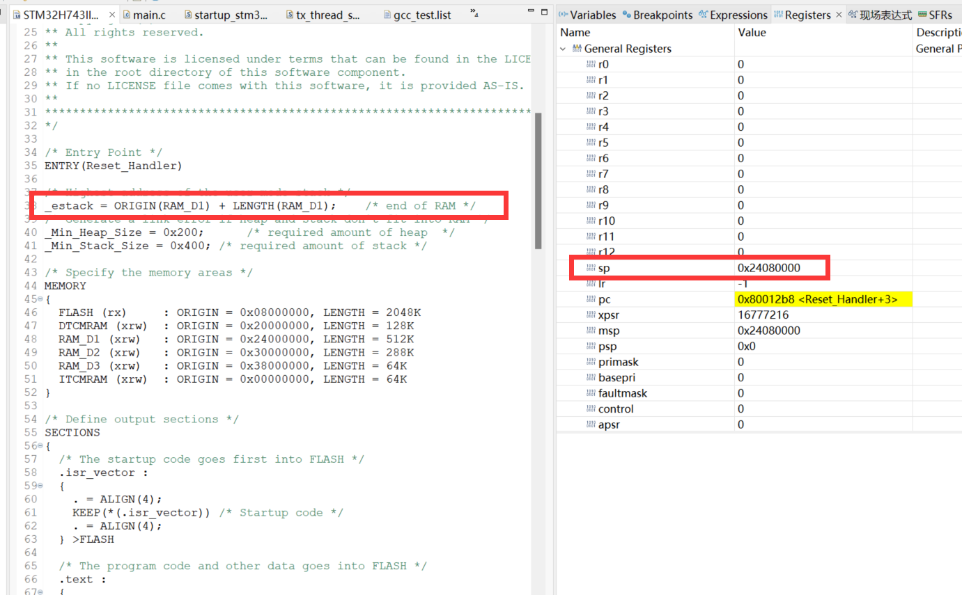
Task: Click the r9 register icon
Action: tap(591, 205)
